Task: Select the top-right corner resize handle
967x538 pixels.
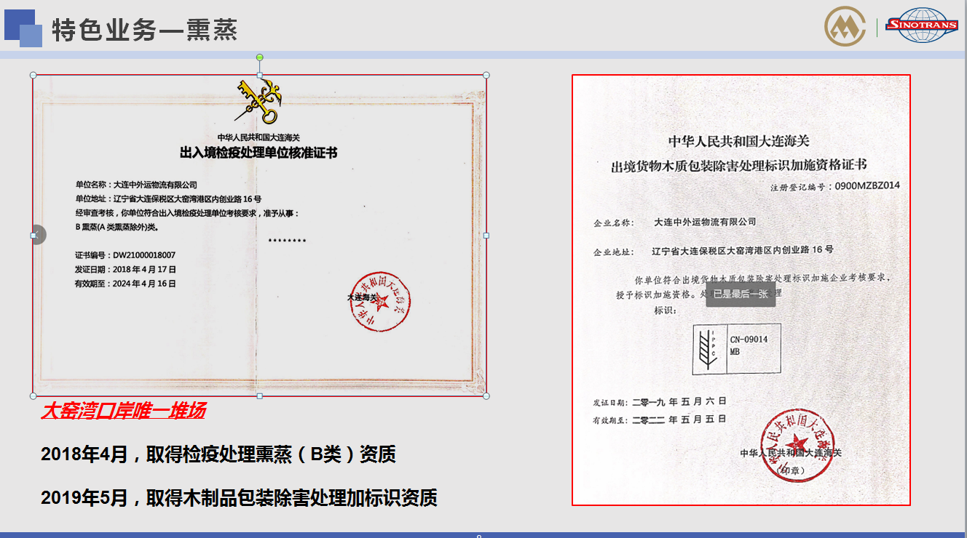Action: [x=486, y=75]
